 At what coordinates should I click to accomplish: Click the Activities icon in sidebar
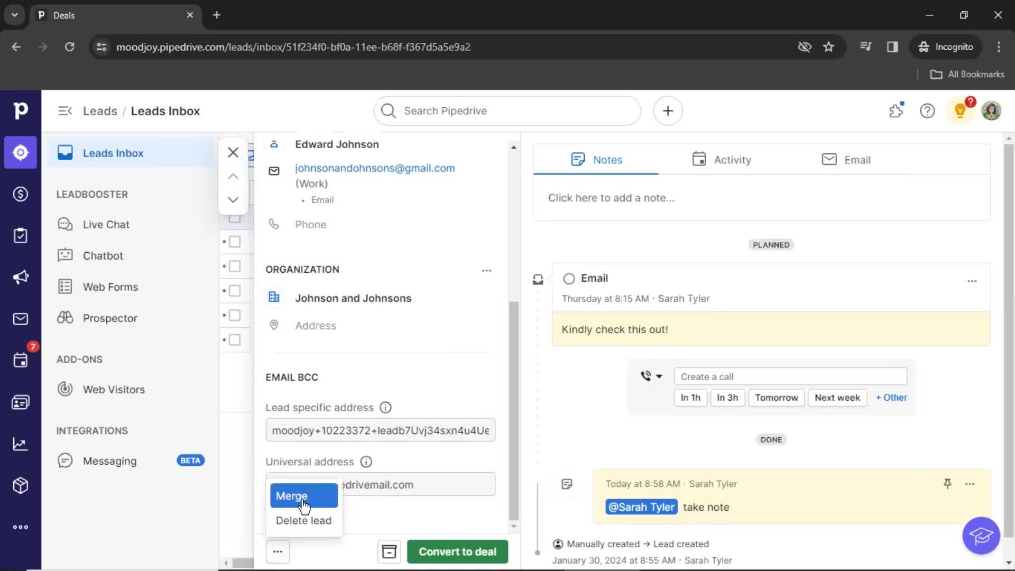tap(20, 361)
